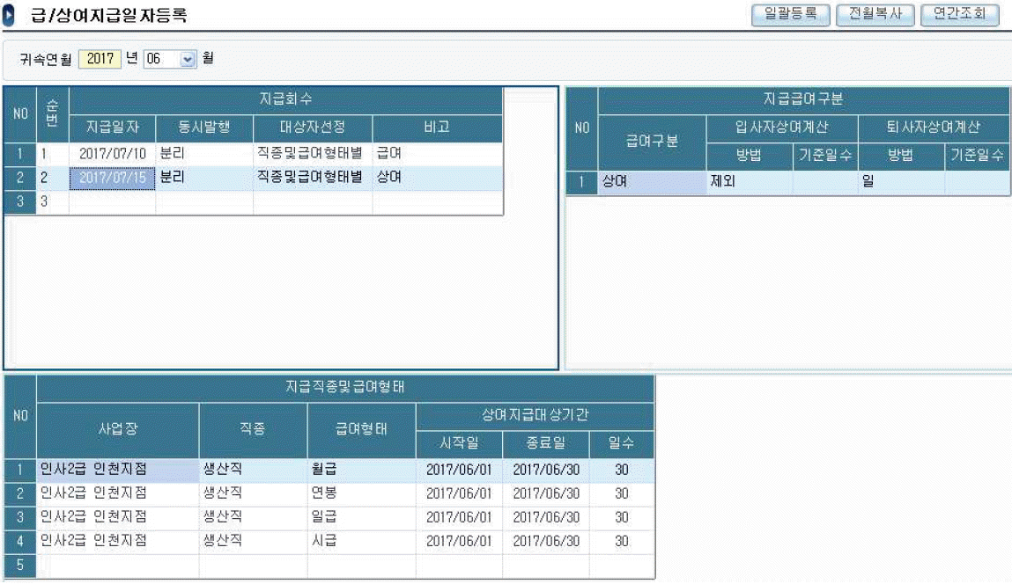The height and width of the screenshot is (584, 1012).
Task: Click the 사업장 column header
Action: coord(117,429)
